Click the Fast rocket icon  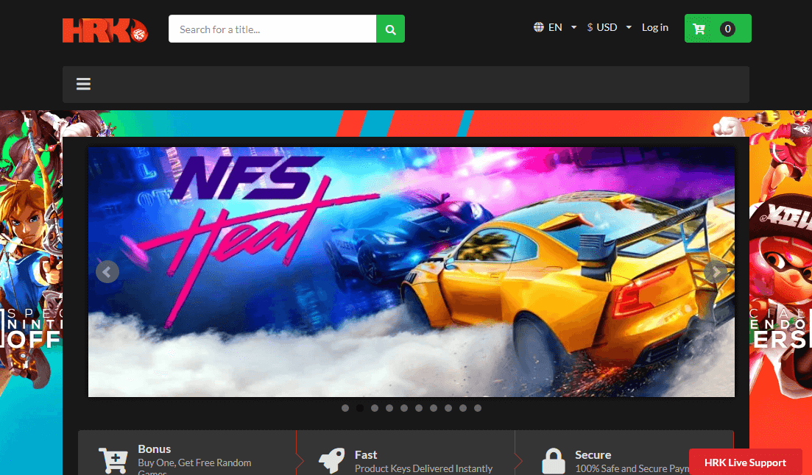[331, 460]
